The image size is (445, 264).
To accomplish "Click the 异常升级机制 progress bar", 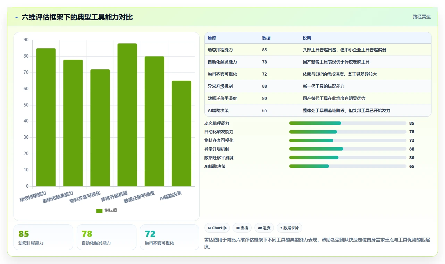I will (347, 149).
